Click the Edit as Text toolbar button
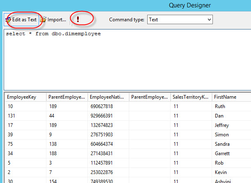 pos(21,19)
